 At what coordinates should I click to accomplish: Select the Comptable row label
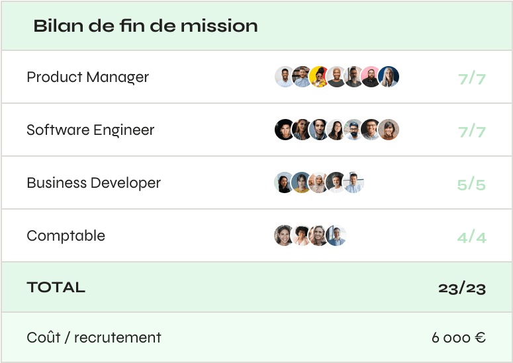point(66,235)
